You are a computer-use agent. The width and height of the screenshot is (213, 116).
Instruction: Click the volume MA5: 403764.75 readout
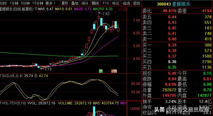tap(106, 103)
